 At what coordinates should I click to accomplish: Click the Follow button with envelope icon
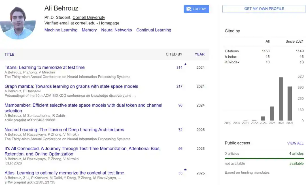coord(196,9)
